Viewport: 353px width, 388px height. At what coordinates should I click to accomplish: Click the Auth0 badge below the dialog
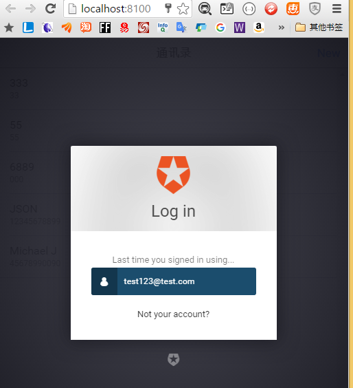[174, 359]
